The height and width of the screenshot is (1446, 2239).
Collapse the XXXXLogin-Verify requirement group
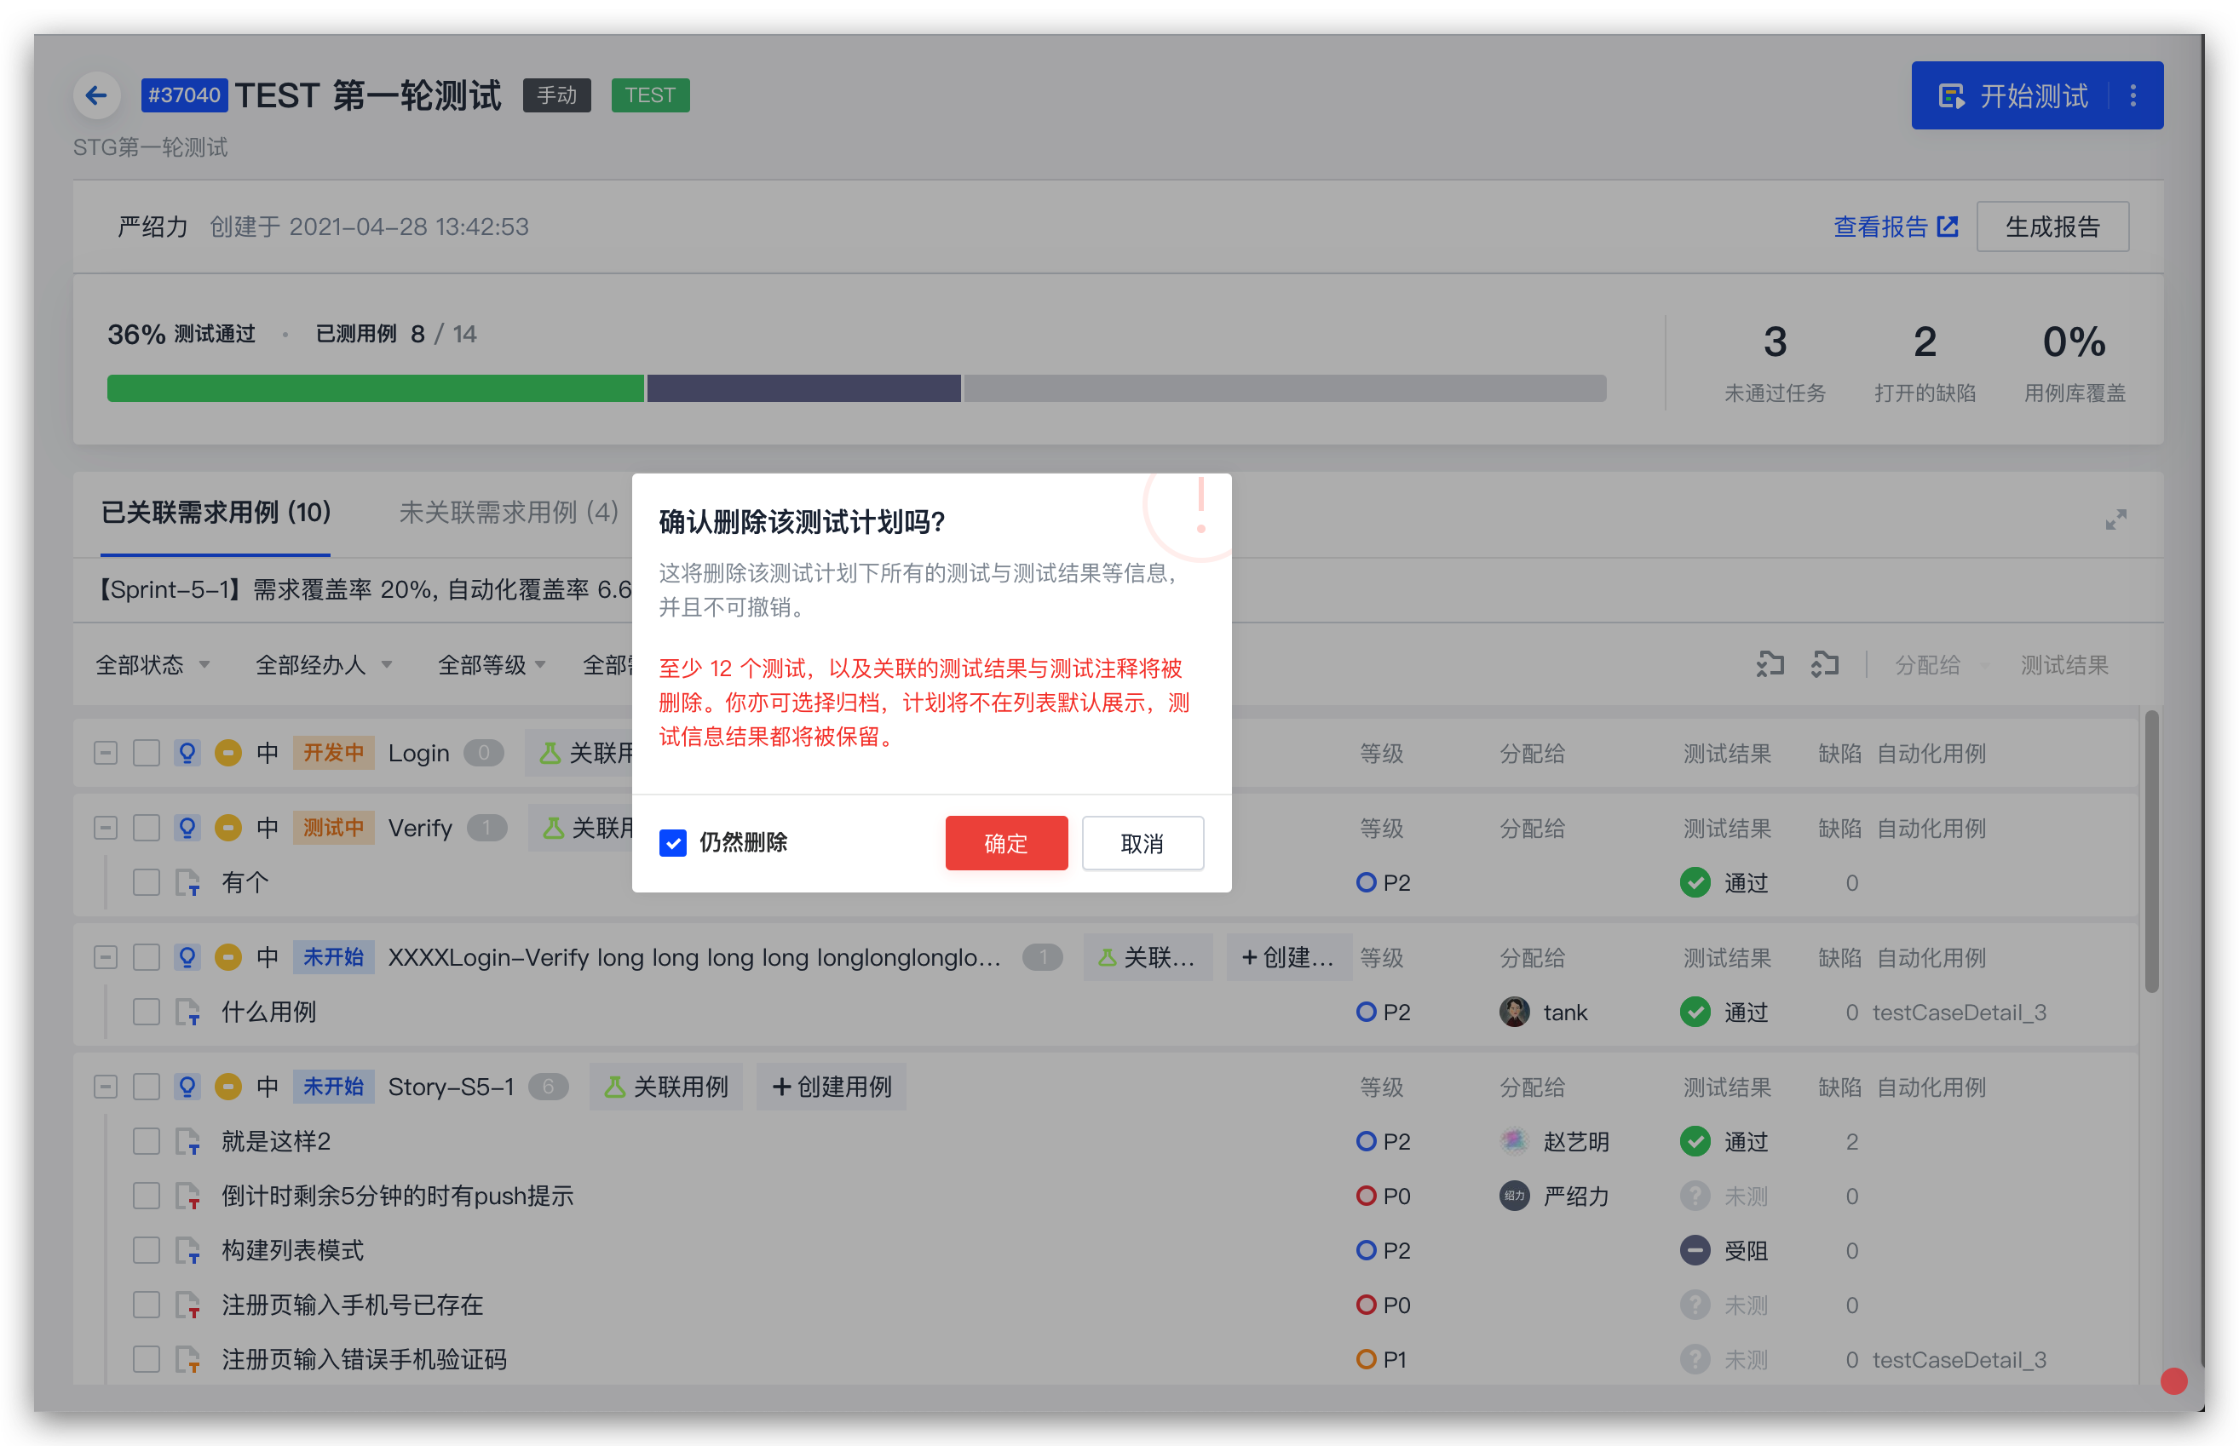coord(106,958)
